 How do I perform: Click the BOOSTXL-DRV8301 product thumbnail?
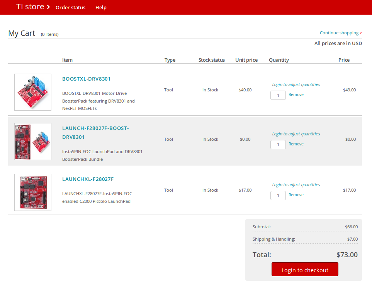[x=33, y=92]
